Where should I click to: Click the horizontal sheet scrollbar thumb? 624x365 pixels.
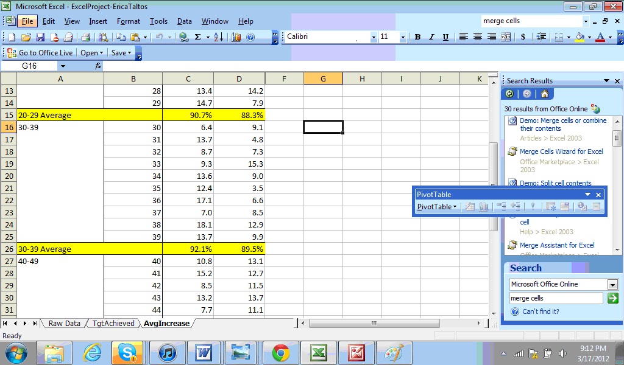pos(374,323)
